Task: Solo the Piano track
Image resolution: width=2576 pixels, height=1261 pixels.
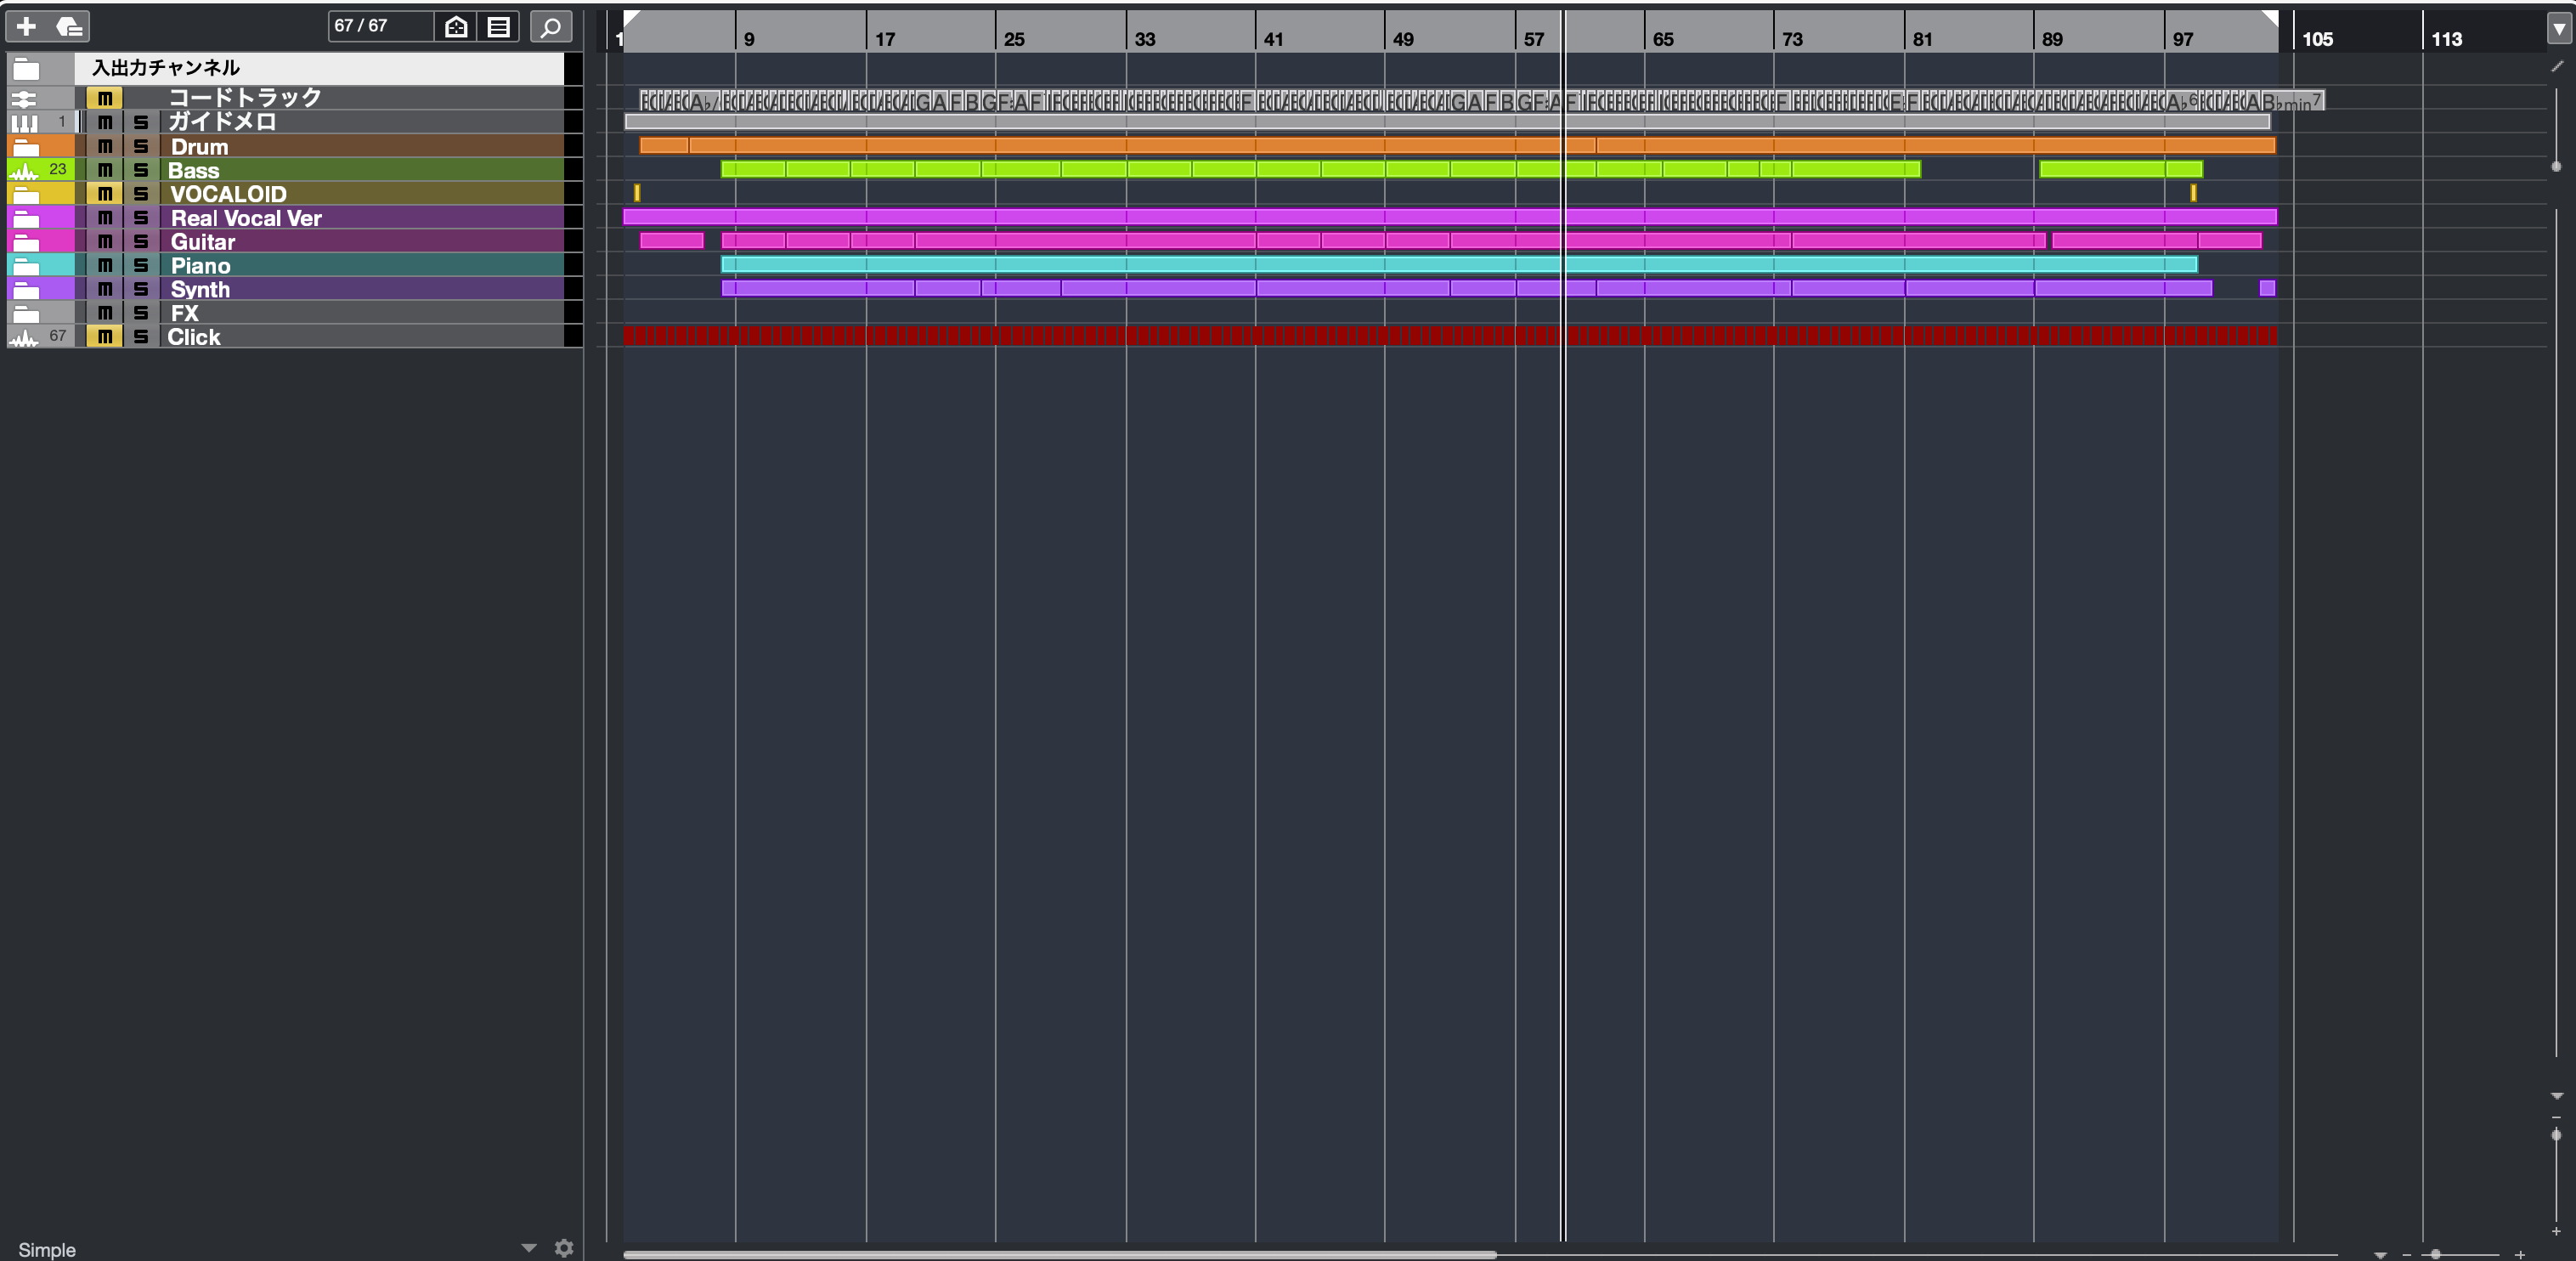Action: tap(141, 265)
